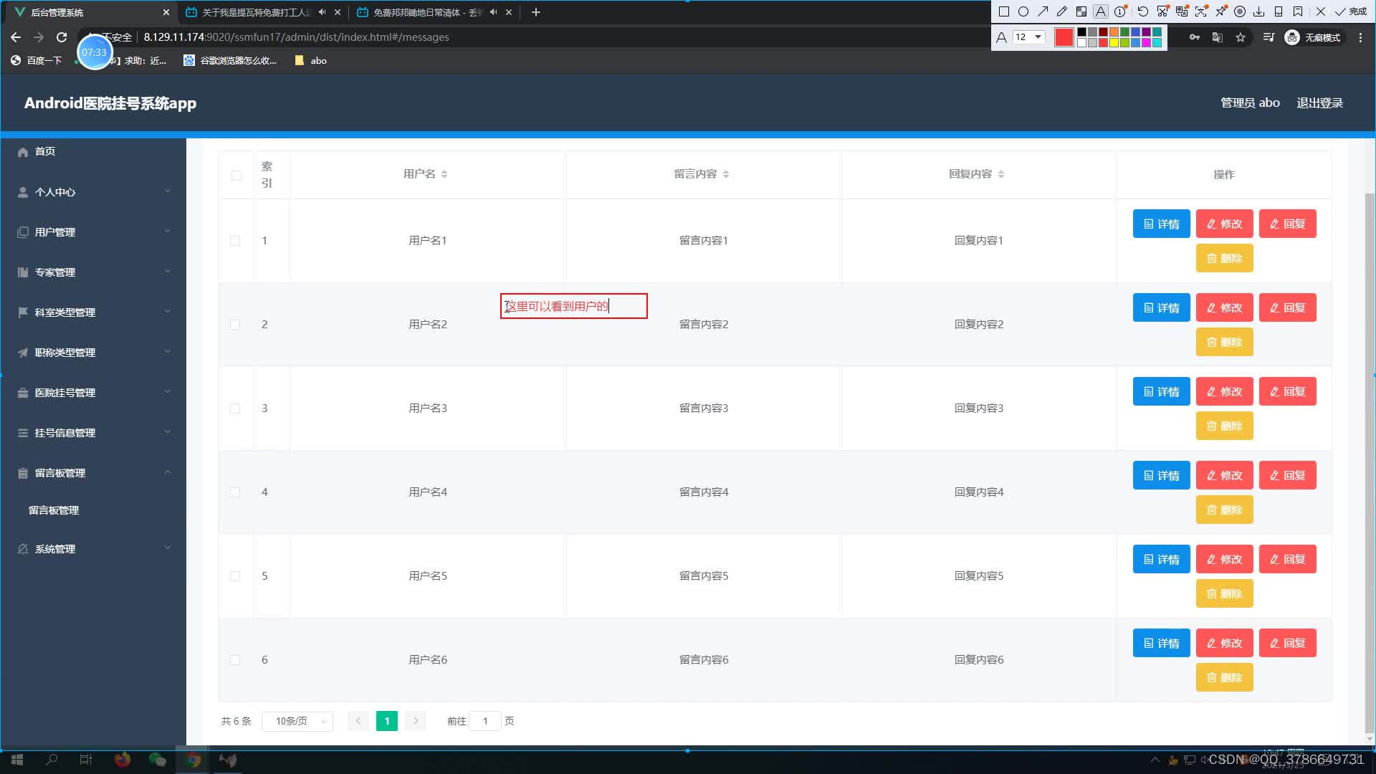Click the translate screenshot icon
This screenshot has height=774, width=1376.
click(1182, 11)
